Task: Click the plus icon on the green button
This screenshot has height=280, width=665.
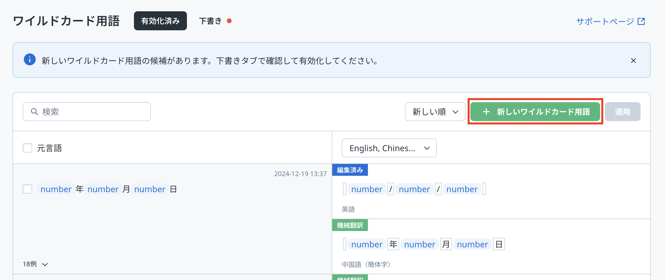Action: [486, 112]
